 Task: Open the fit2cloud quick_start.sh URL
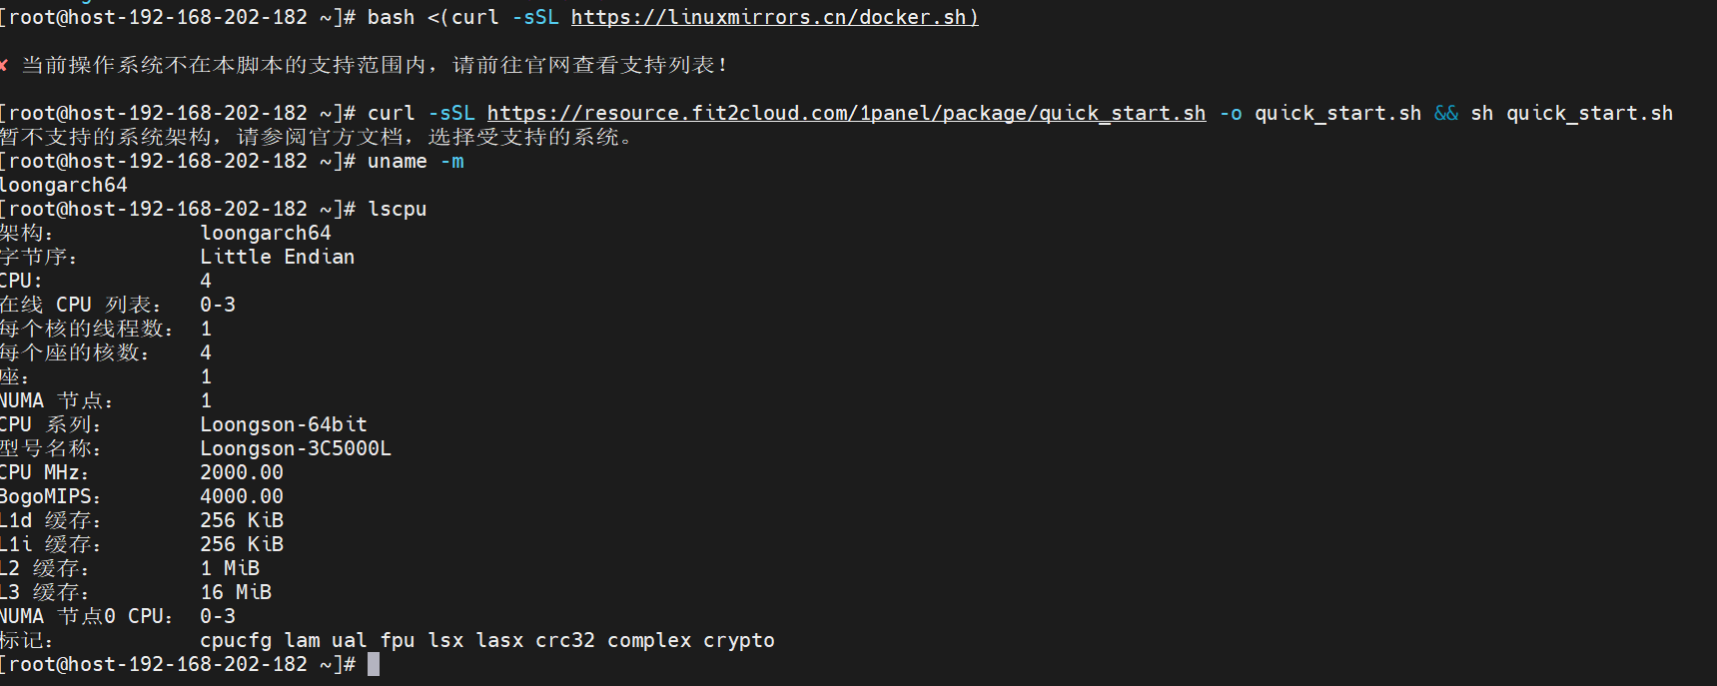pyautogui.click(x=846, y=113)
